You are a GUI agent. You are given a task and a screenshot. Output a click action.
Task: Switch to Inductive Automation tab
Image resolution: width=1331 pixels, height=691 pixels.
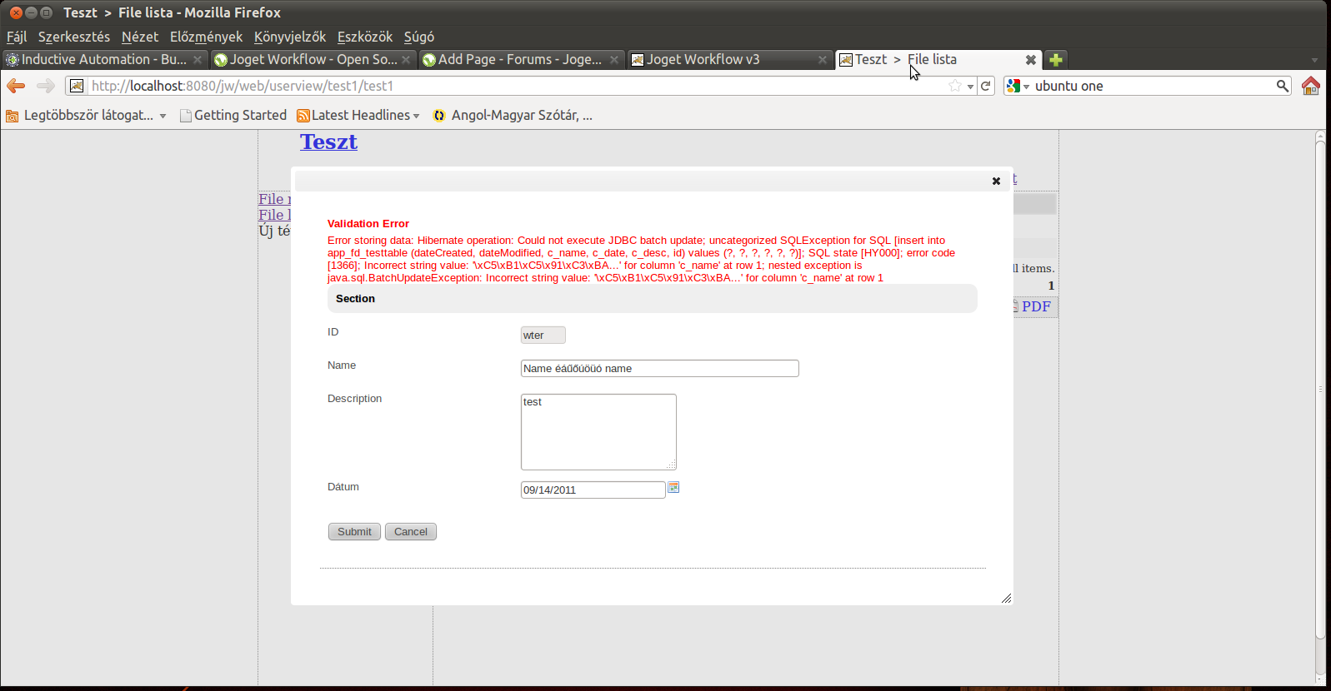pos(104,60)
